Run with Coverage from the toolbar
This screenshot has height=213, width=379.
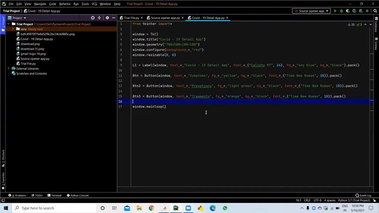pyautogui.click(x=348, y=11)
